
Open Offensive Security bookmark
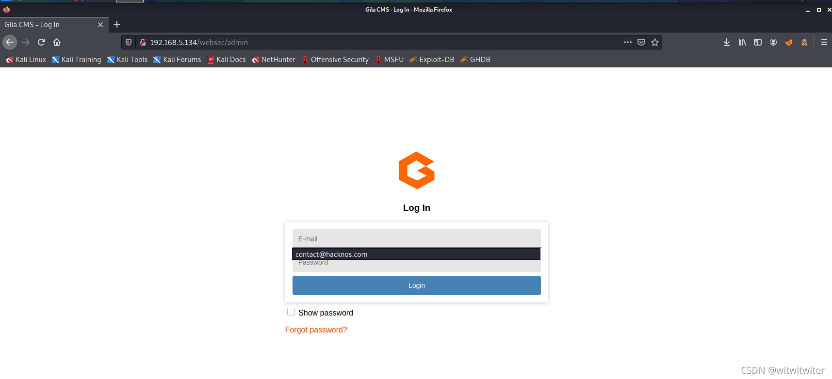335,60
